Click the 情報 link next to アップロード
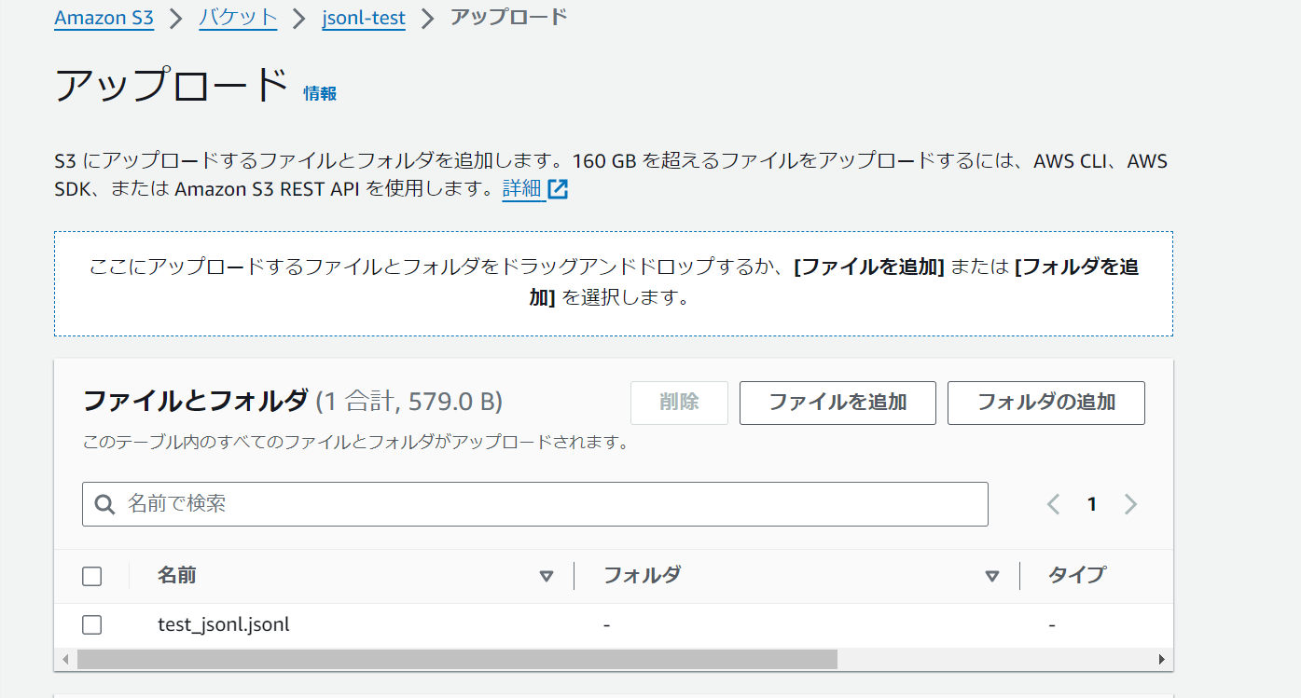This screenshot has height=698, width=1301. tap(320, 92)
